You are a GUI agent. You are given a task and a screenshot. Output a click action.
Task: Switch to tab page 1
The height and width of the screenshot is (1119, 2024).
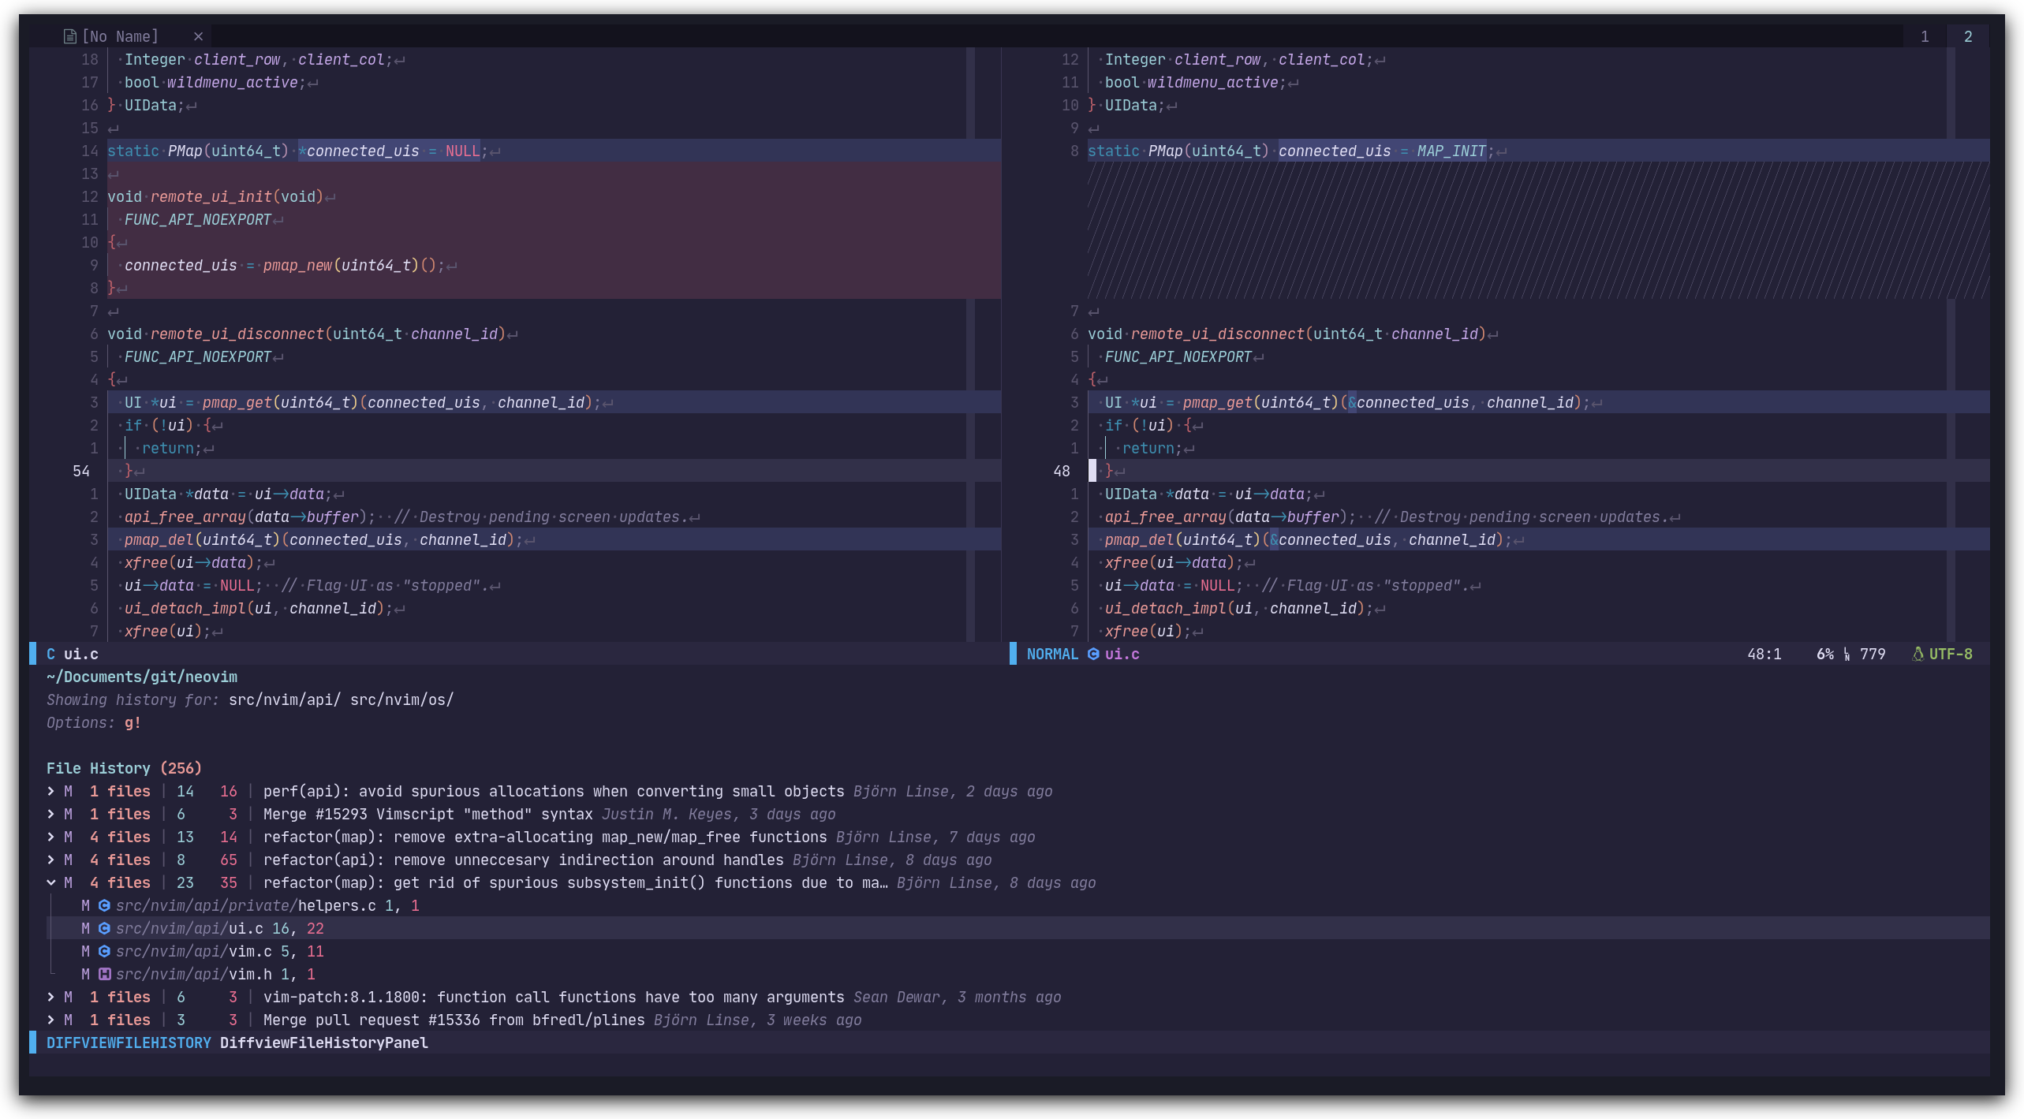point(1925,36)
